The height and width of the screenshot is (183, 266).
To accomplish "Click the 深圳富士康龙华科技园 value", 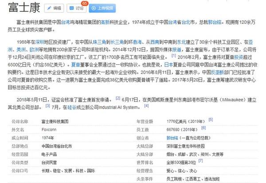I will coord(186,146).
